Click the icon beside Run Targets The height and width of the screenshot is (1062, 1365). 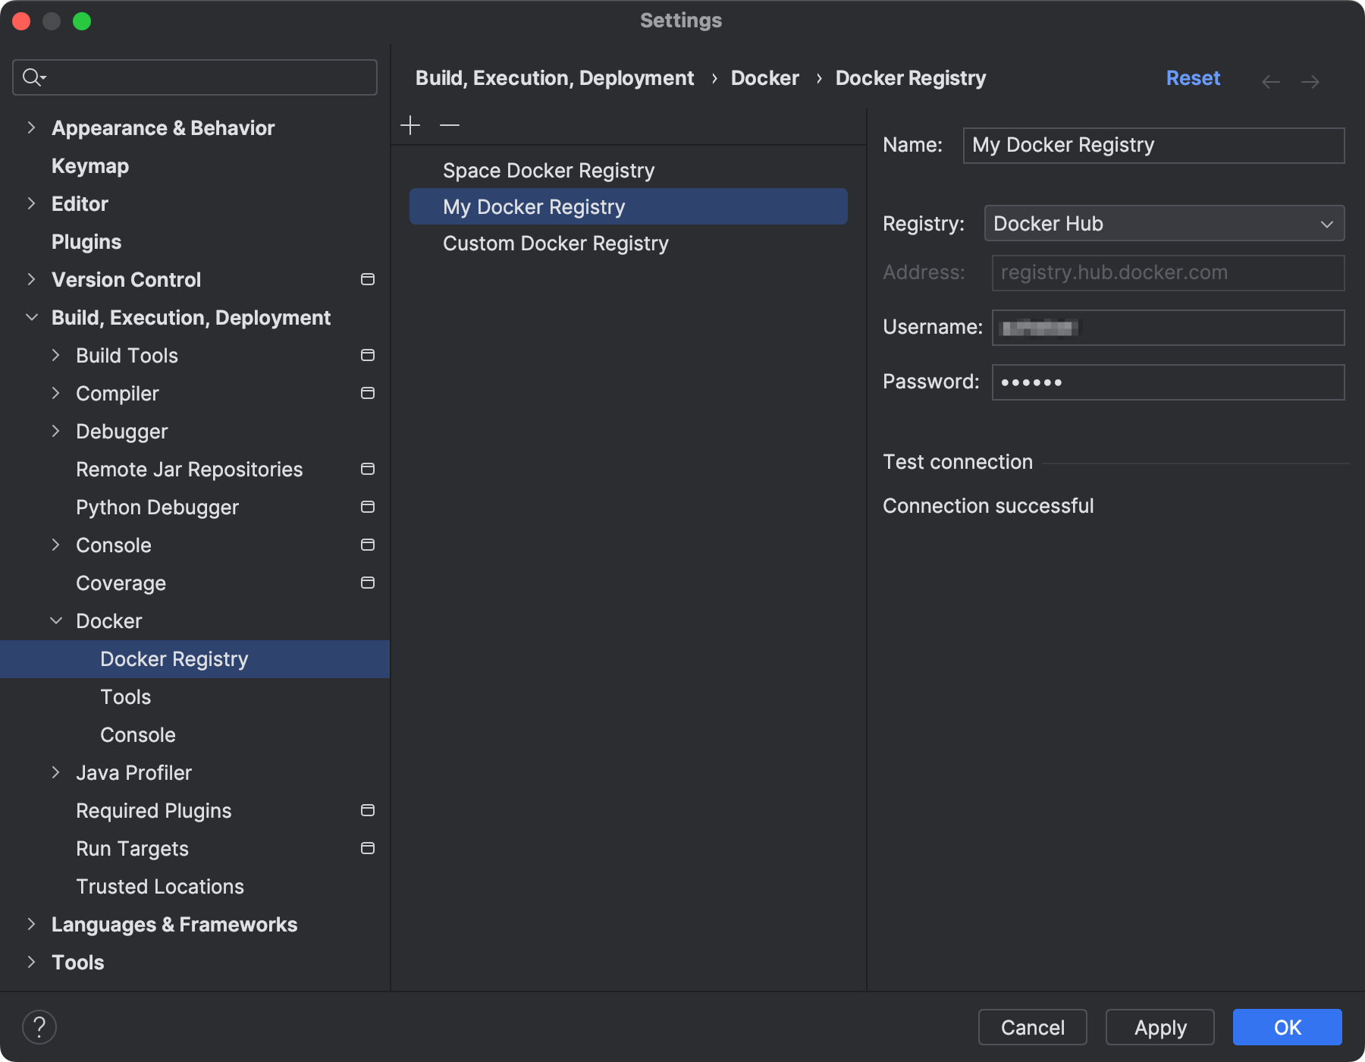pyautogui.click(x=367, y=848)
